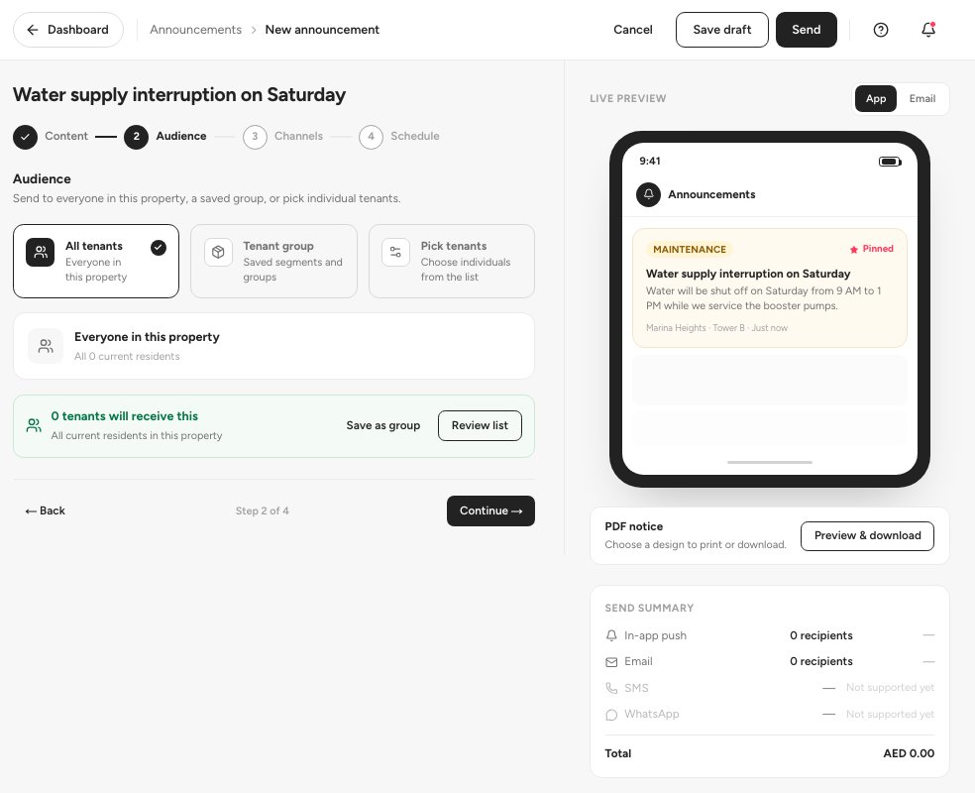Open the notifications bell icon
This screenshot has width=975, height=793.
pos(928,30)
